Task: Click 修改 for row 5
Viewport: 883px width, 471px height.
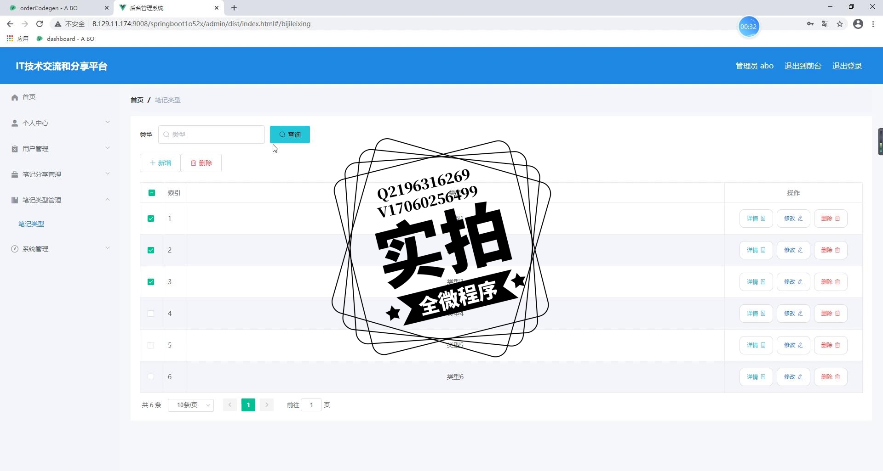Action: coord(793,345)
